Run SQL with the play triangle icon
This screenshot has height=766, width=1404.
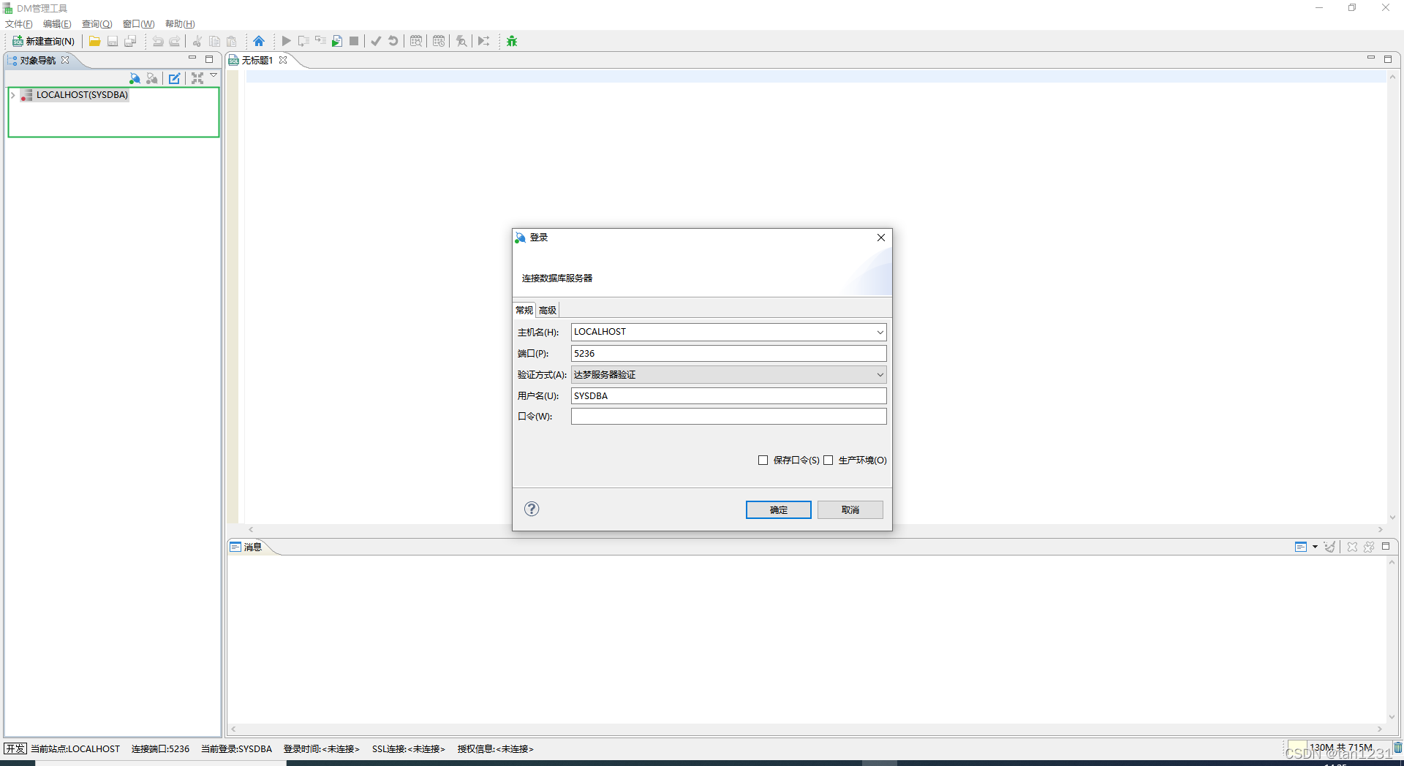(286, 41)
